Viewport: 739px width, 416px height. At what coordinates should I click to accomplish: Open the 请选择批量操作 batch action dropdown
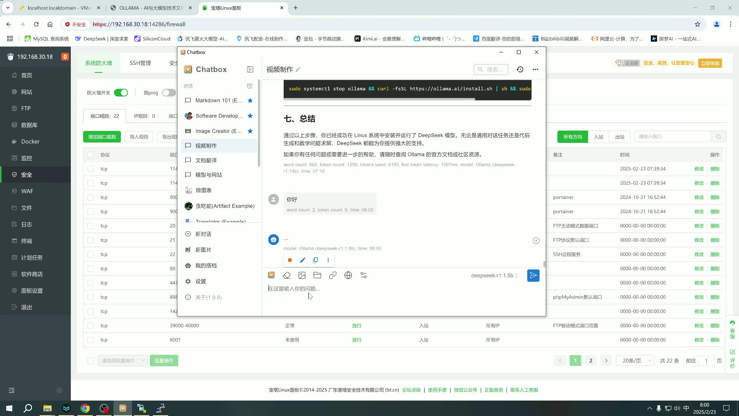pyautogui.click(x=122, y=361)
